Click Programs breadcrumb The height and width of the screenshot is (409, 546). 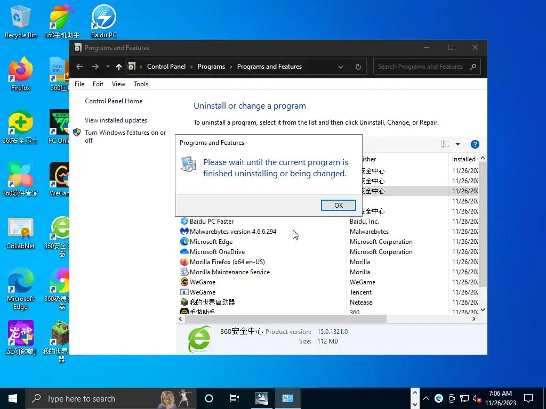pos(211,67)
